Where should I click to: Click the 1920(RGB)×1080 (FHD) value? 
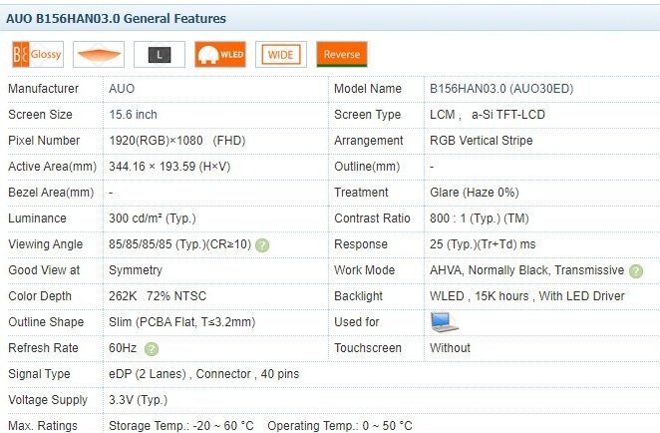click(x=177, y=141)
